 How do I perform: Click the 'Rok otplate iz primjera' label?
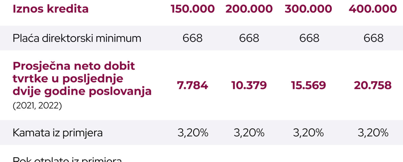[67, 160]
